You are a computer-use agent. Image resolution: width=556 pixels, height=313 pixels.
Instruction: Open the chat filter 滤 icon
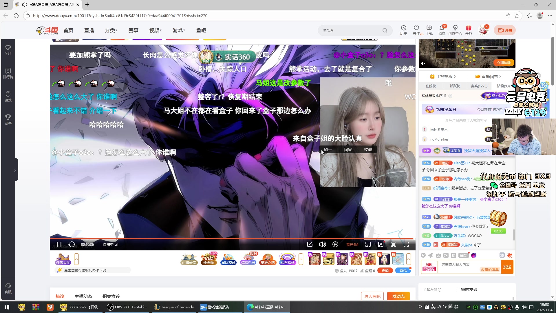pos(502,255)
